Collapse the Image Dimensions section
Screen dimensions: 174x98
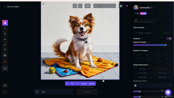tap(170, 65)
